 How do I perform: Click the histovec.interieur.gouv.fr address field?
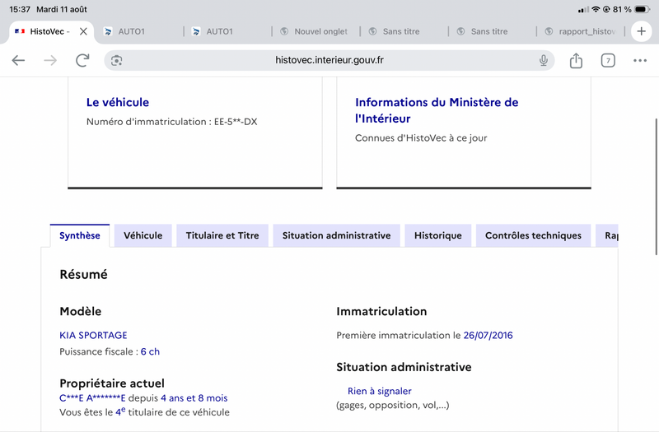pos(329,60)
